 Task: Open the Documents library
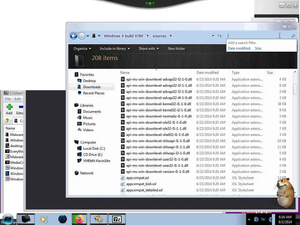tap(92, 111)
